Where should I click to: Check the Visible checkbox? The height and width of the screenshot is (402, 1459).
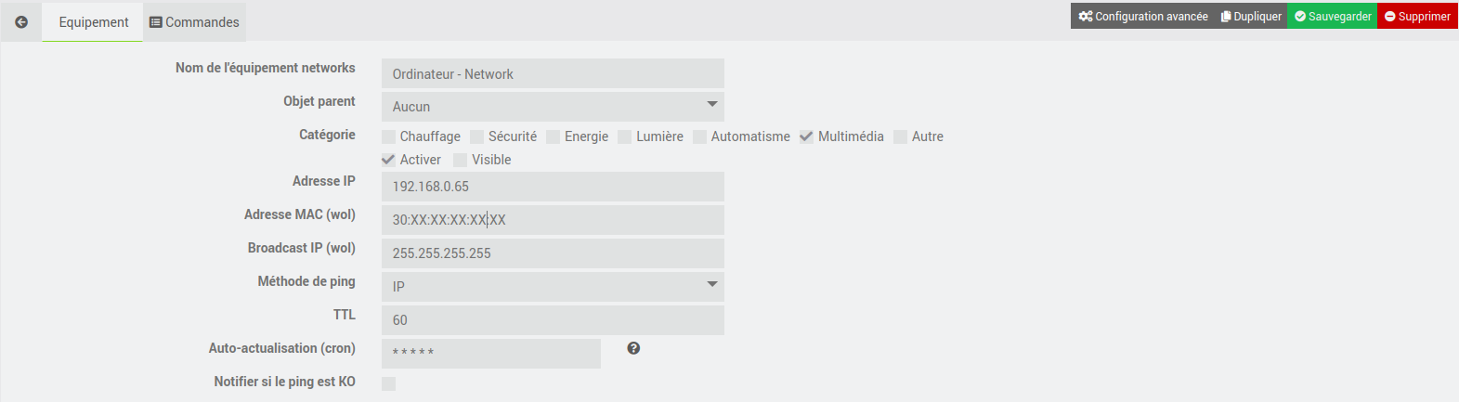point(461,161)
